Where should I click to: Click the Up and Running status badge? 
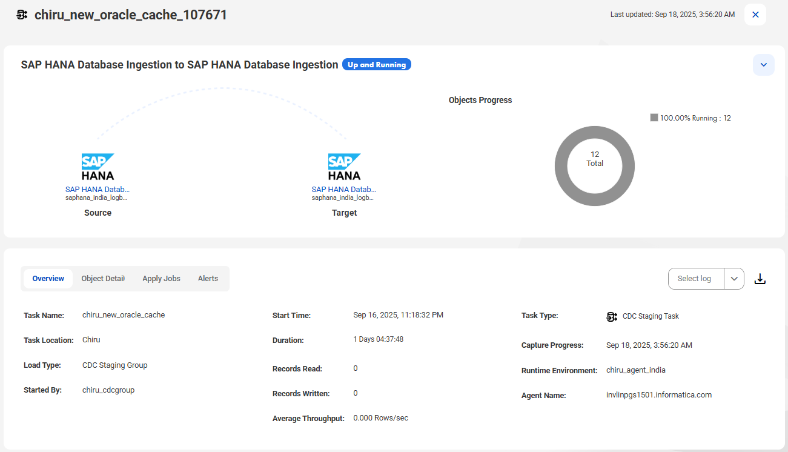pyautogui.click(x=377, y=65)
